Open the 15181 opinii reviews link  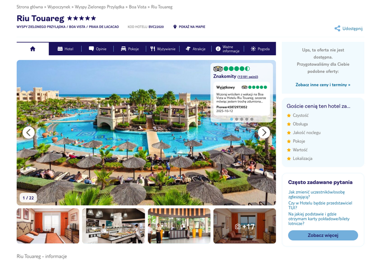(x=248, y=77)
